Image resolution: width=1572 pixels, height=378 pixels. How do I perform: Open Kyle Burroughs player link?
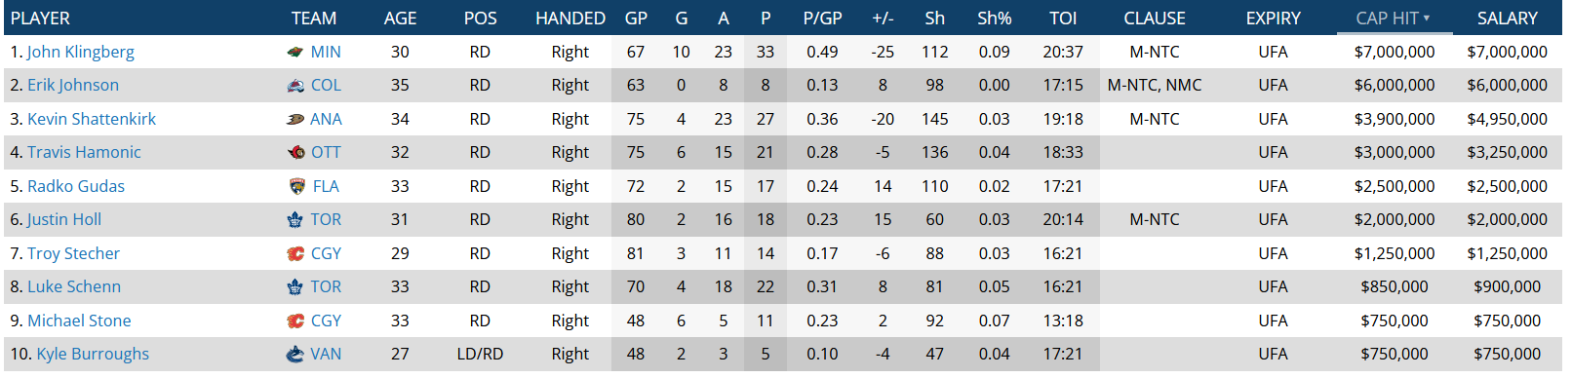click(x=93, y=355)
